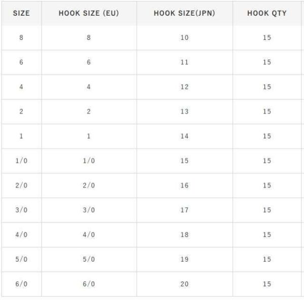The height and width of the screenshot is (300, 304).
Task: Click the EU hook size 3/0 cell
Action: pos(89,210)
